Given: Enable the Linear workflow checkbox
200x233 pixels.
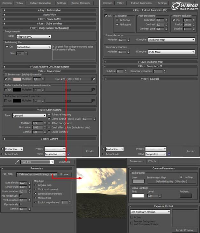Looking at the screenshot, I should pyautogui.click(x=49, y=132).
